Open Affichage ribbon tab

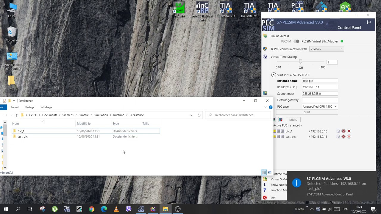(x=46, y=107)
